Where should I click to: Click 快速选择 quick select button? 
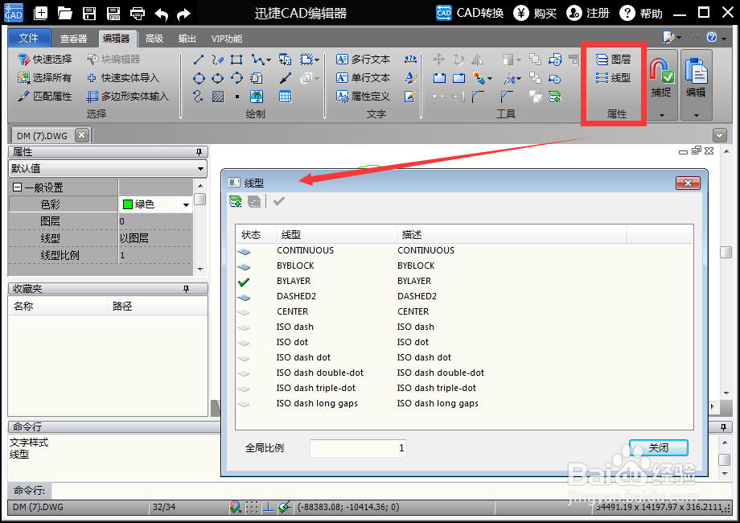click(45, 59)
